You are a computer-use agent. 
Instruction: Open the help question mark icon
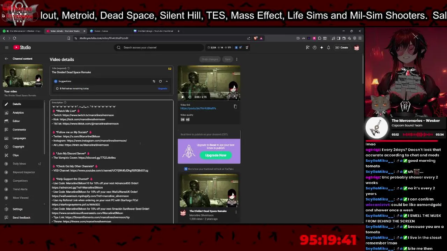(x=315, y=47)
